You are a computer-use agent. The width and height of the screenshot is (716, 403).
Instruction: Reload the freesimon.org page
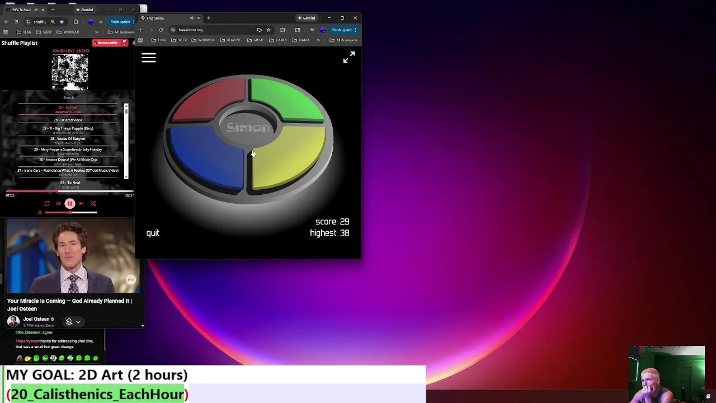(x=161, y=30)
